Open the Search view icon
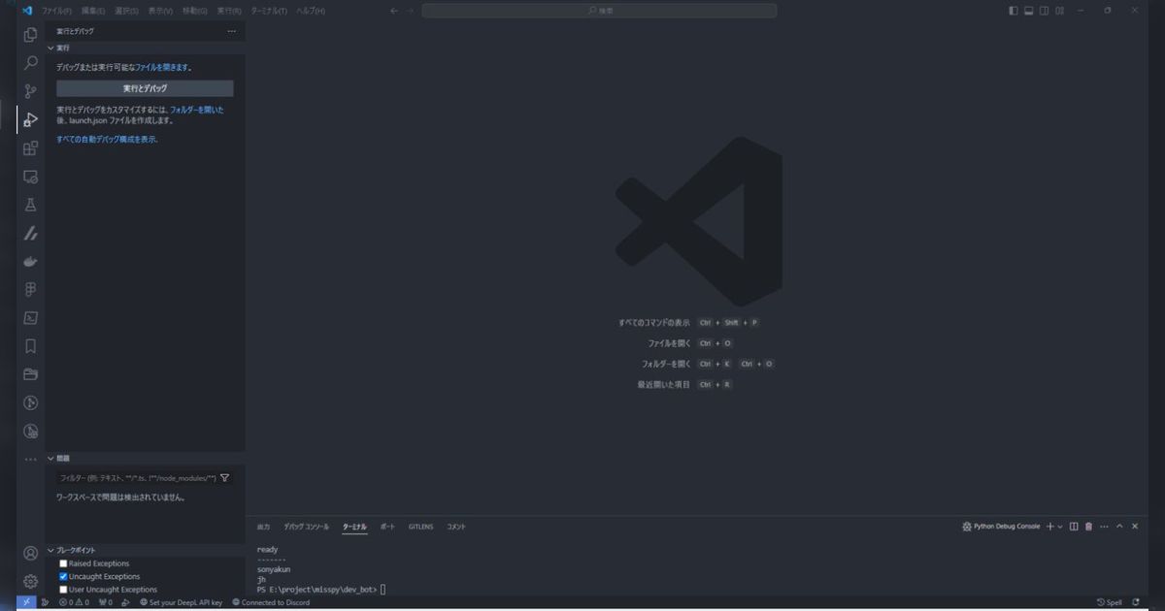The width and height of the screenshot is (1165, 611). 30,63
